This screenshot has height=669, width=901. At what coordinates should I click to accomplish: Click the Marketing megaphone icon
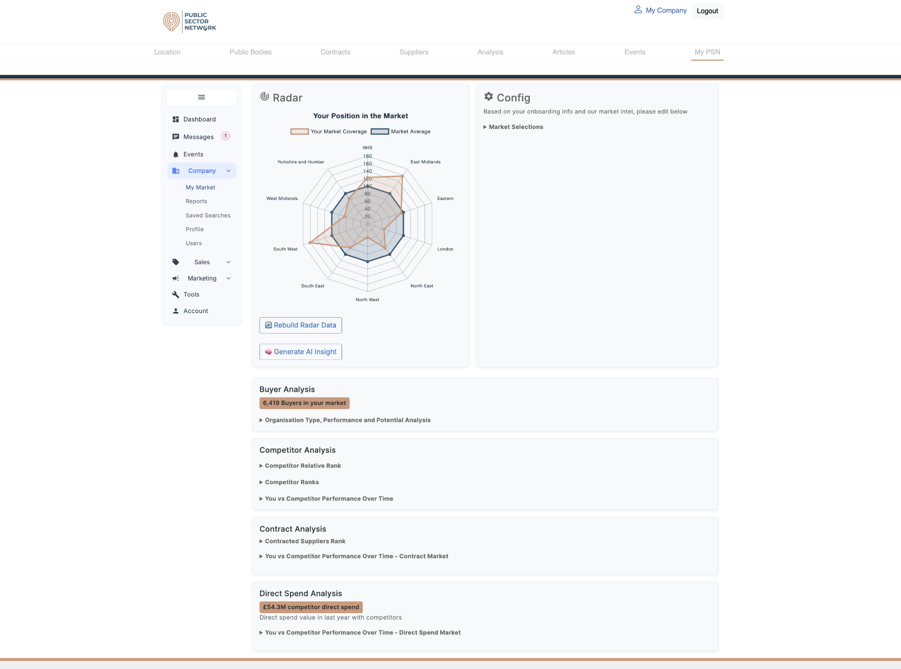[x=176, y=278]
